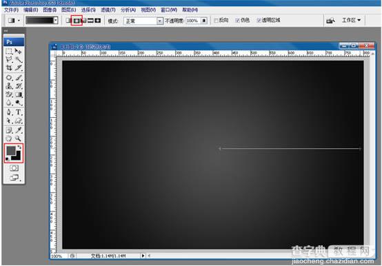Image resolution: width=382 pixels, height=266 pixels.
Task: Change the screen mode button
Action: pos(14,178)
